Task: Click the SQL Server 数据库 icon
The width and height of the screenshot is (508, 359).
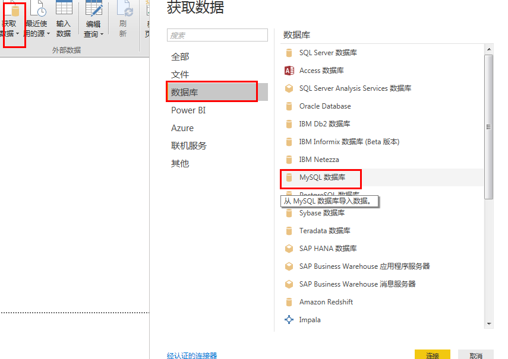Action: [x=289, y=53]
